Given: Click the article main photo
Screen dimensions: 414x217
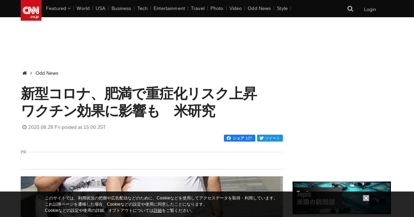Looking at the screenshot, I should pos(152,197).
